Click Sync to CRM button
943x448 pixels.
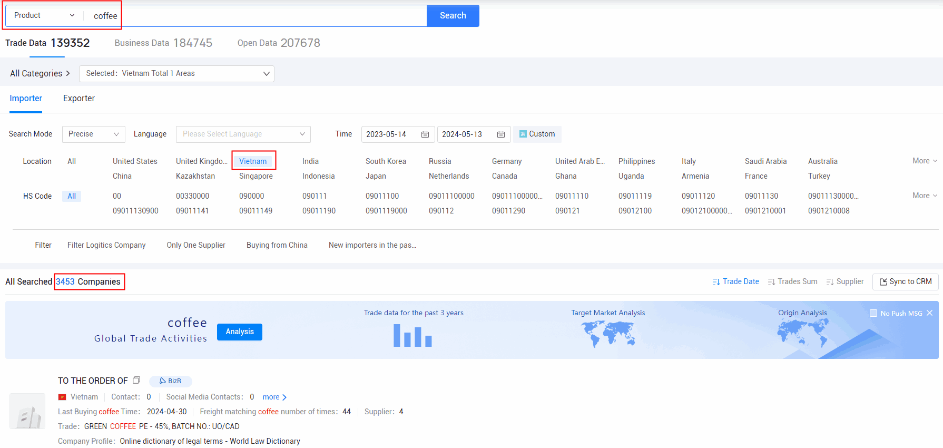click(906, 282)
